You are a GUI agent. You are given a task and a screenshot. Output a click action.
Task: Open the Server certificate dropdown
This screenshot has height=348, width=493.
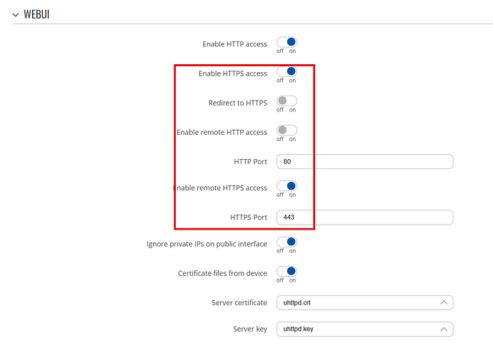coord(364,303)
